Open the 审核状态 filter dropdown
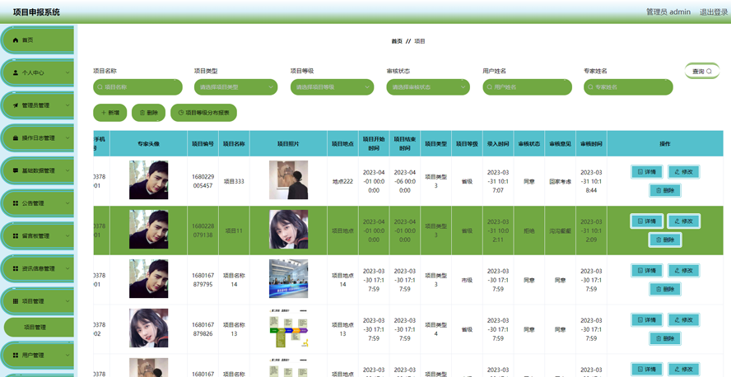 tap(428, 86)
